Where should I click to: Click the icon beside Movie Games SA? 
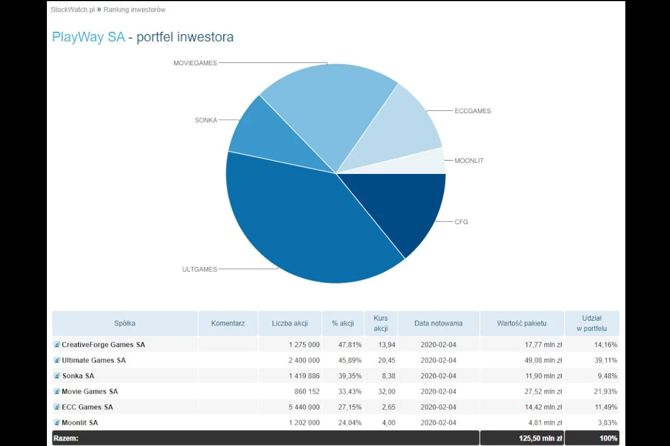pos(57,391)
